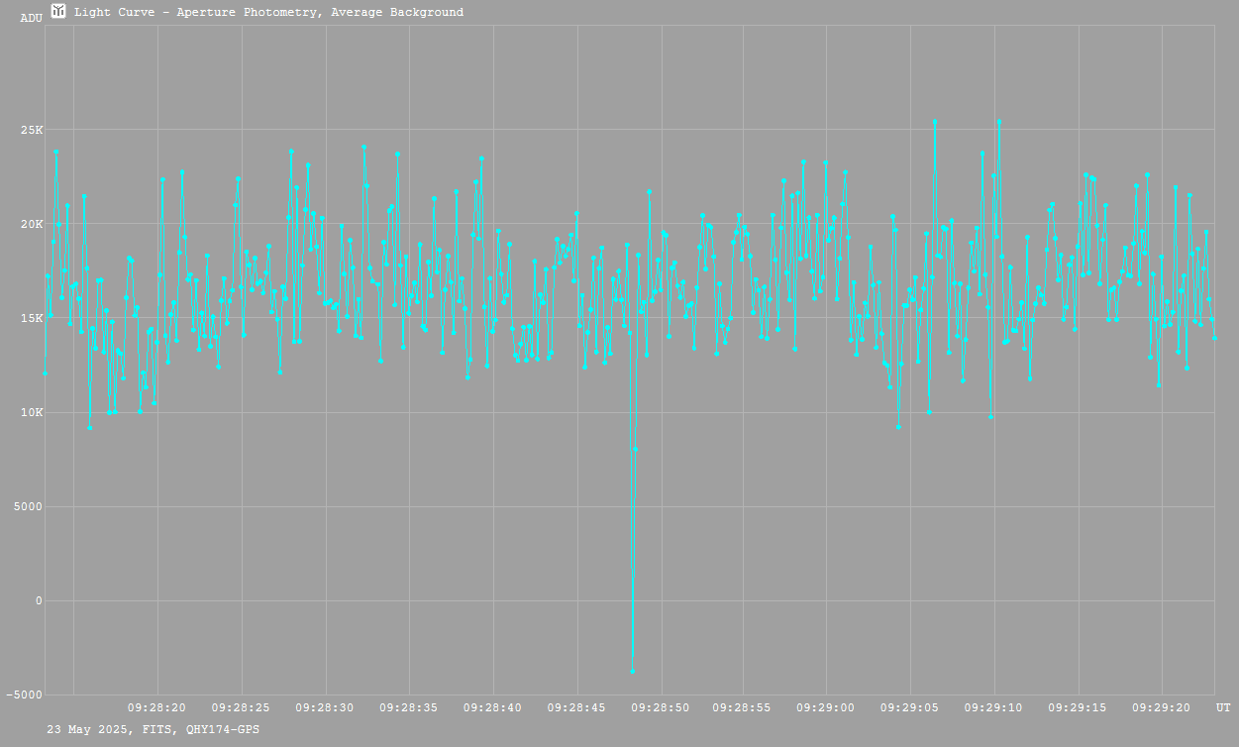Click the 25K label on the Y axis
1239x747 pixels.
tap(31, 131)
